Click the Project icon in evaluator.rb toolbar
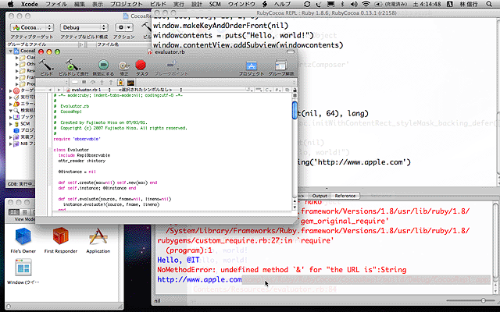Image resolution: width=500 pixels, height=312 pixels. [252, 66]
